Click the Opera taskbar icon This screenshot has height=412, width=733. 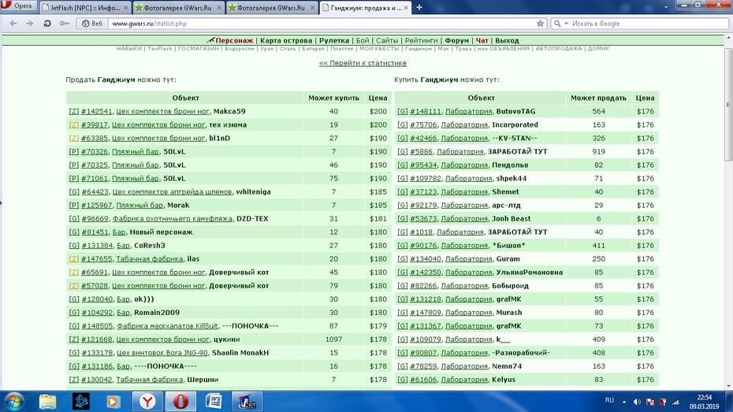tap(180, 401)
